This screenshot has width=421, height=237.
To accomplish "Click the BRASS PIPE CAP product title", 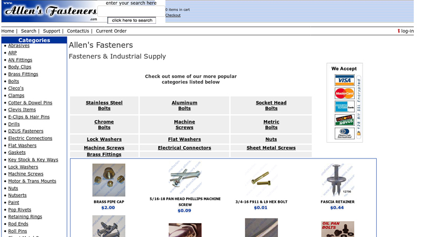I will 109,202.
